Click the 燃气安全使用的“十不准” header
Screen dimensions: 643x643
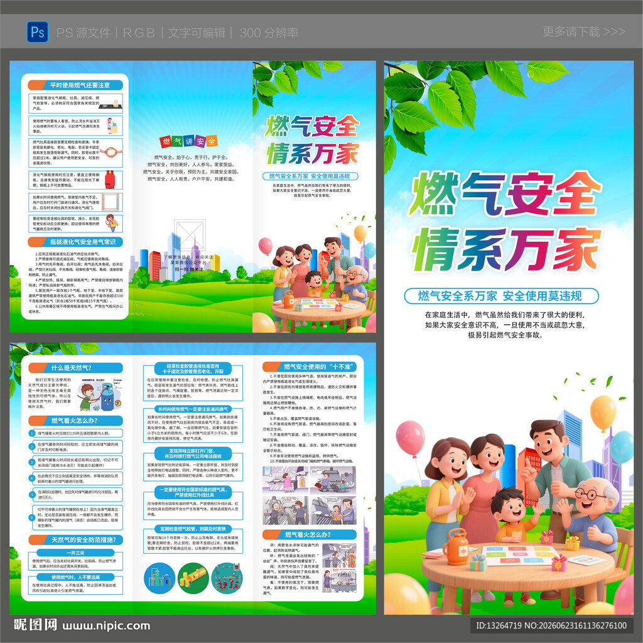pyautogui.click(x=310, y=367)
